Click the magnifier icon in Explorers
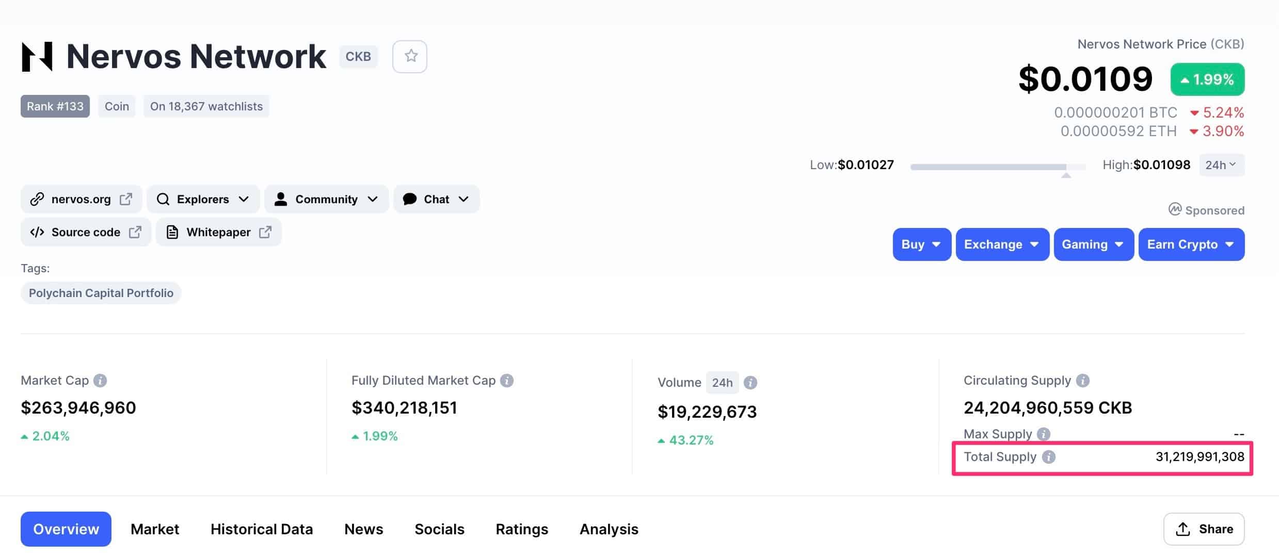This screenshot has height=558, width=1279. coord(163,199)
